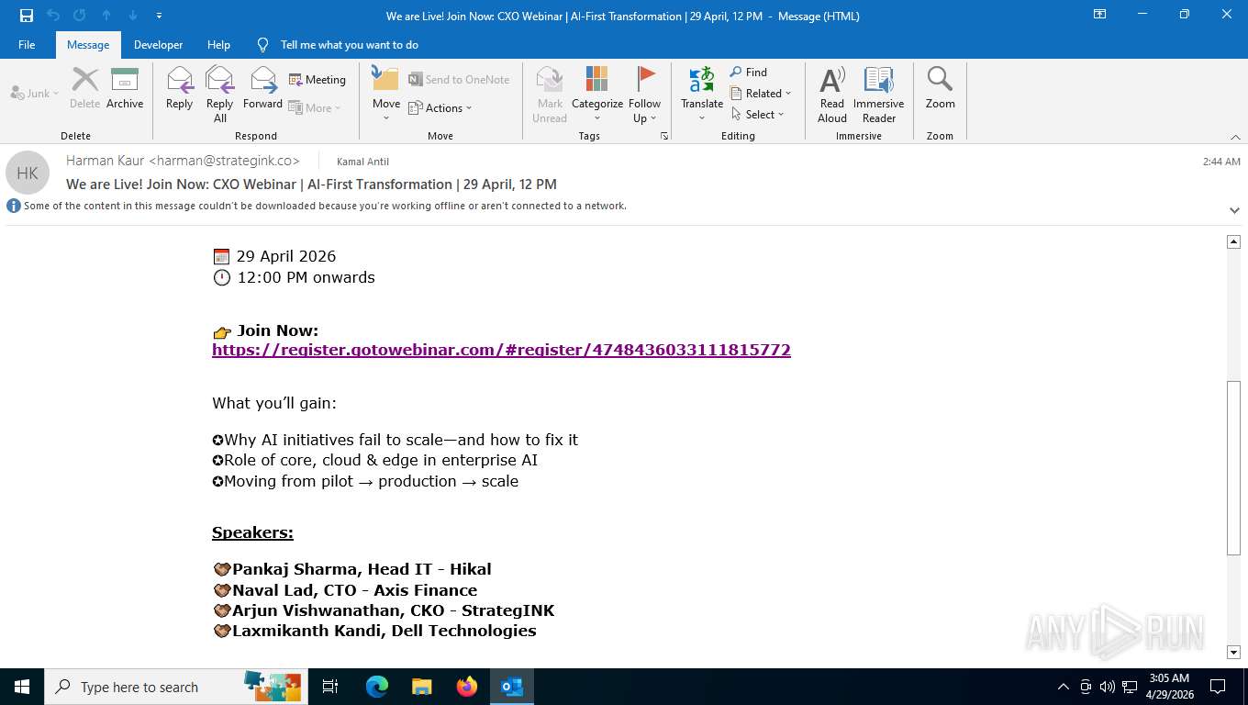Viewport: 1248px width, 705px height.
Task: Forward this email
Action: 263,88
